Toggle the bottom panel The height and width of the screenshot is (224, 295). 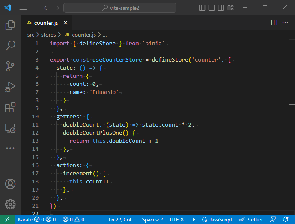point(212,8)
